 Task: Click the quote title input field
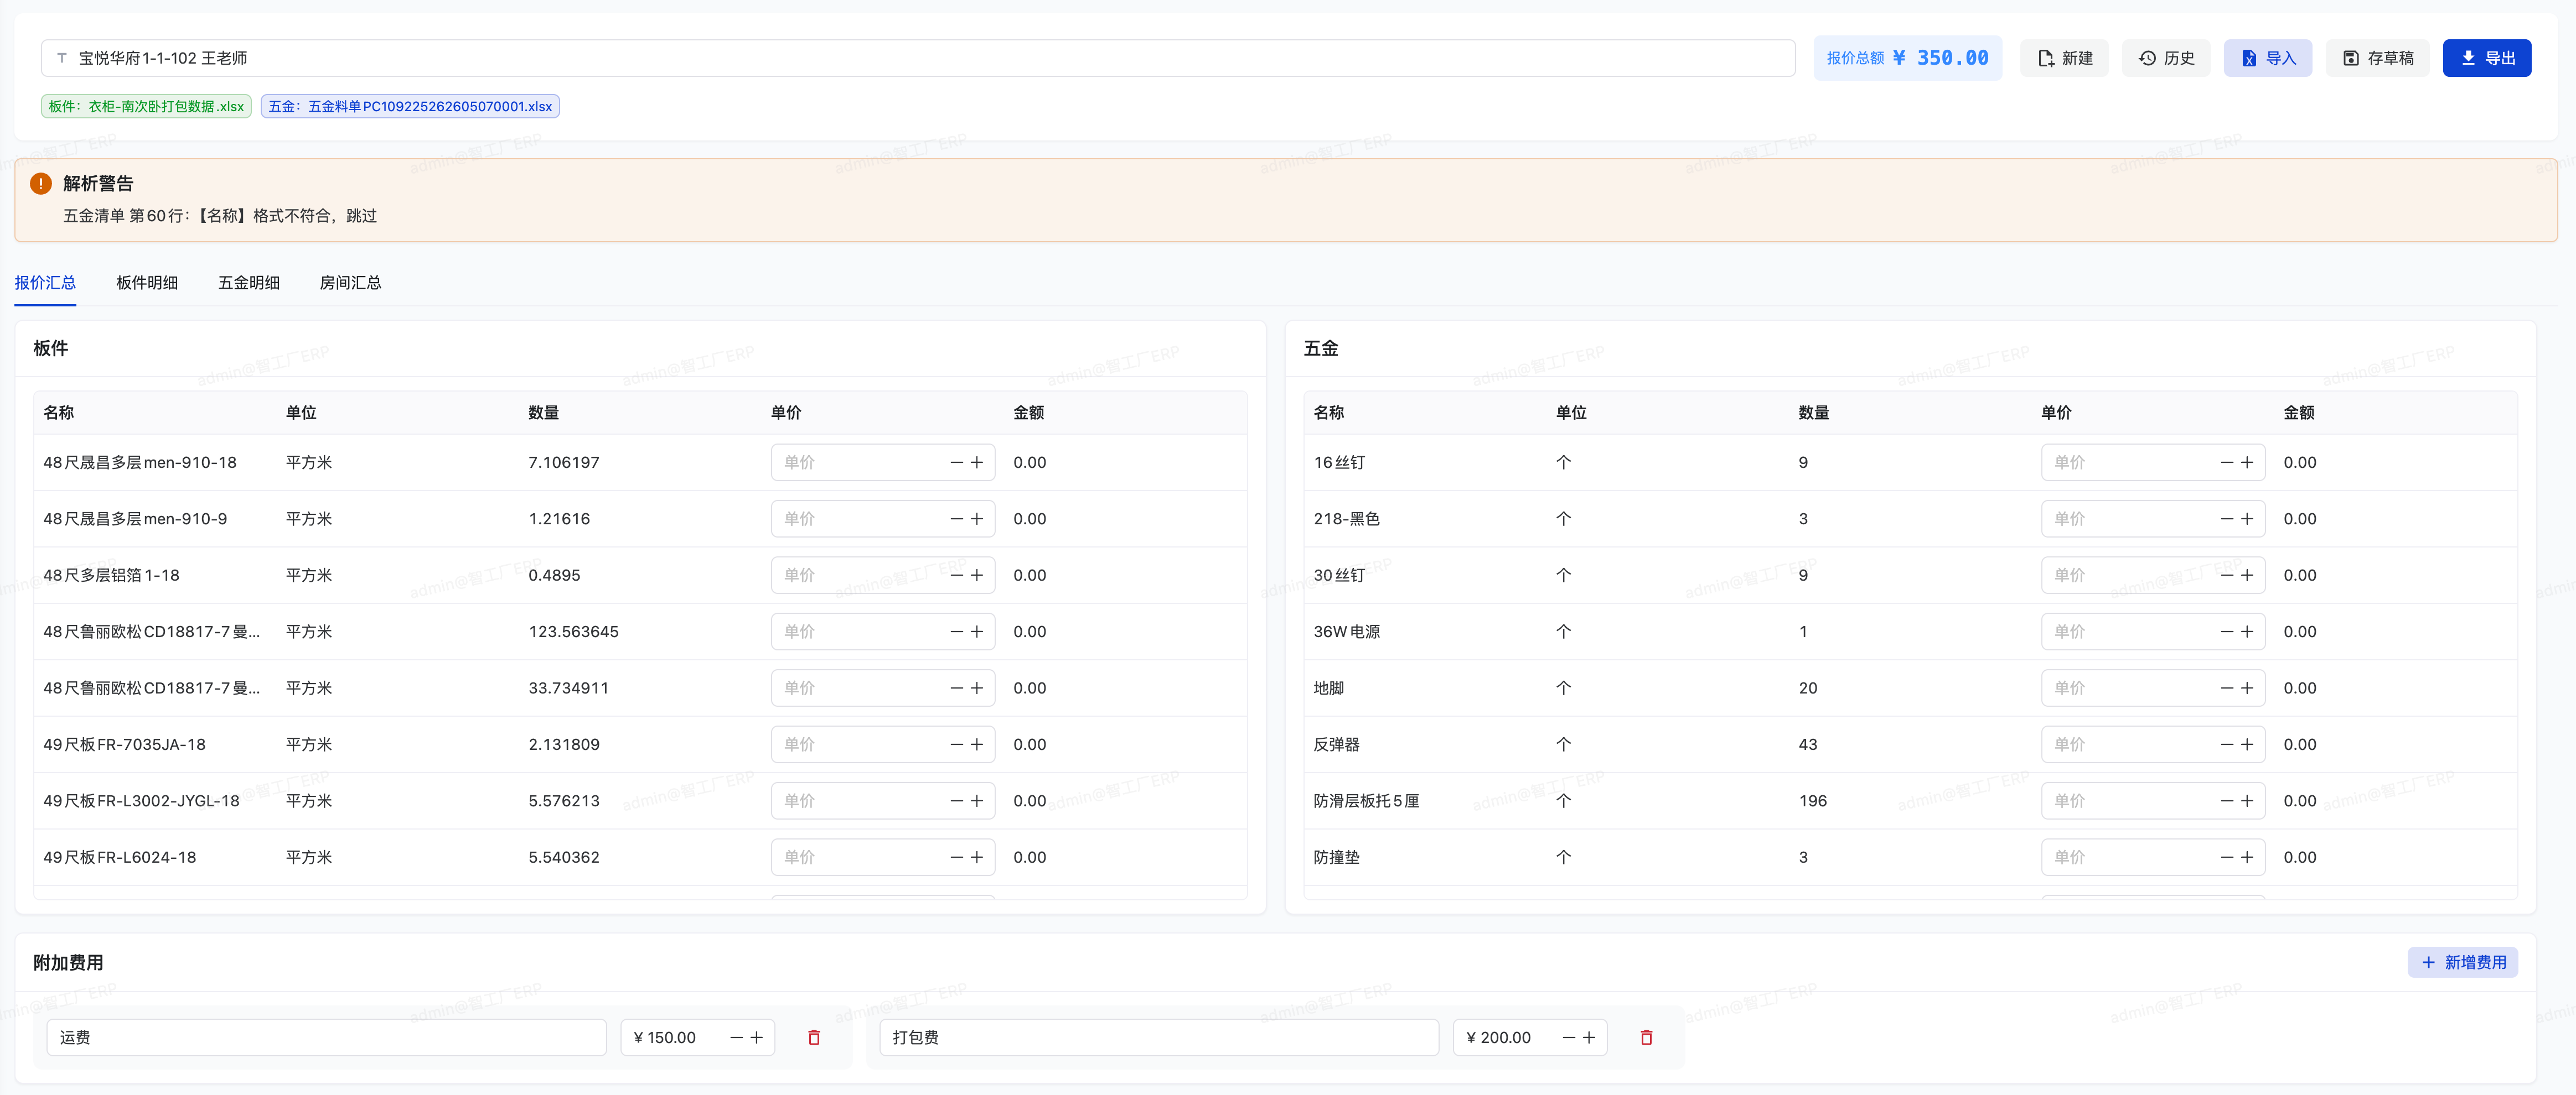[918, 58]
